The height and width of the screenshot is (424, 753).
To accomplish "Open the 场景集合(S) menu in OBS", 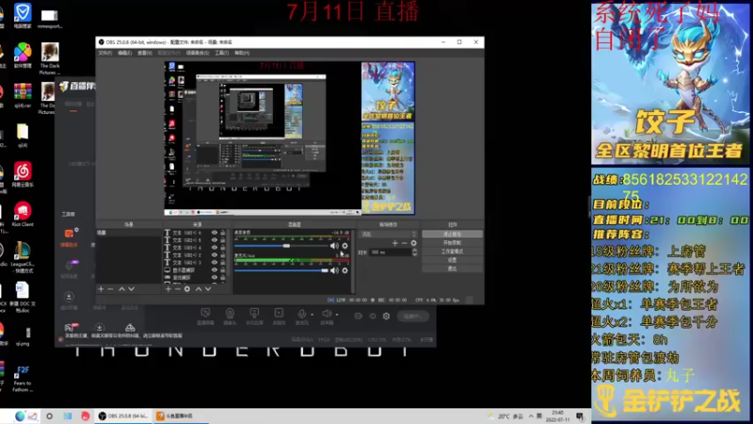I will pos(198,53).
